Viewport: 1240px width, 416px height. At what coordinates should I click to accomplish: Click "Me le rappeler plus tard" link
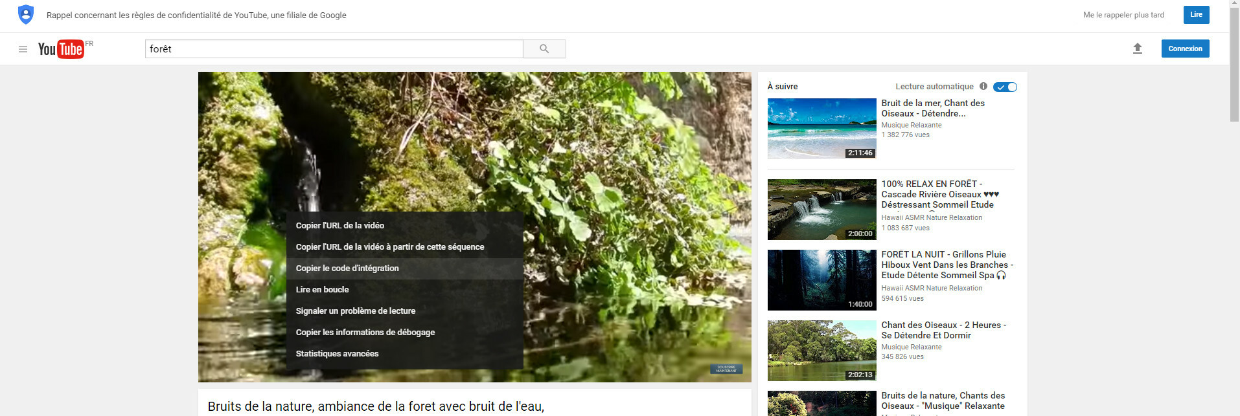pos(1123,15)
